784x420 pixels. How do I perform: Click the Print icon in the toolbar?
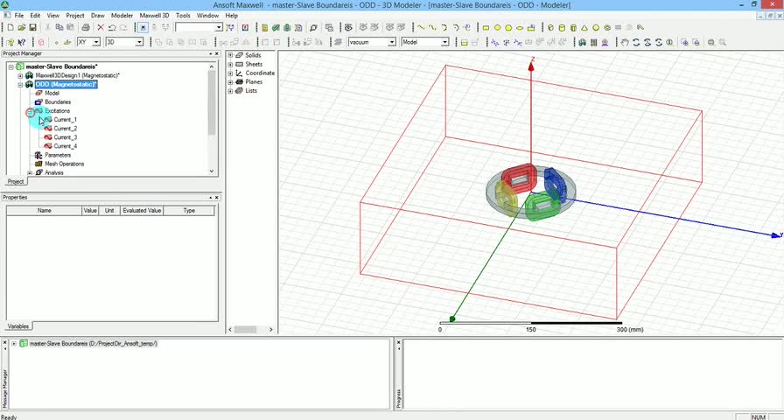click(x=86, y=27)
